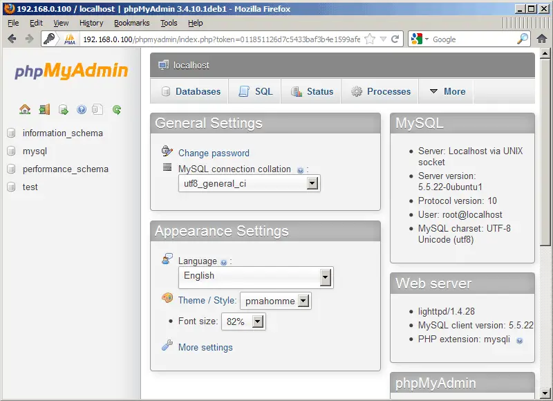Image resolution: width=553 pixels, height=401 pixels.
Task: Open the Query window icon
Action: [x=64, y=110]
